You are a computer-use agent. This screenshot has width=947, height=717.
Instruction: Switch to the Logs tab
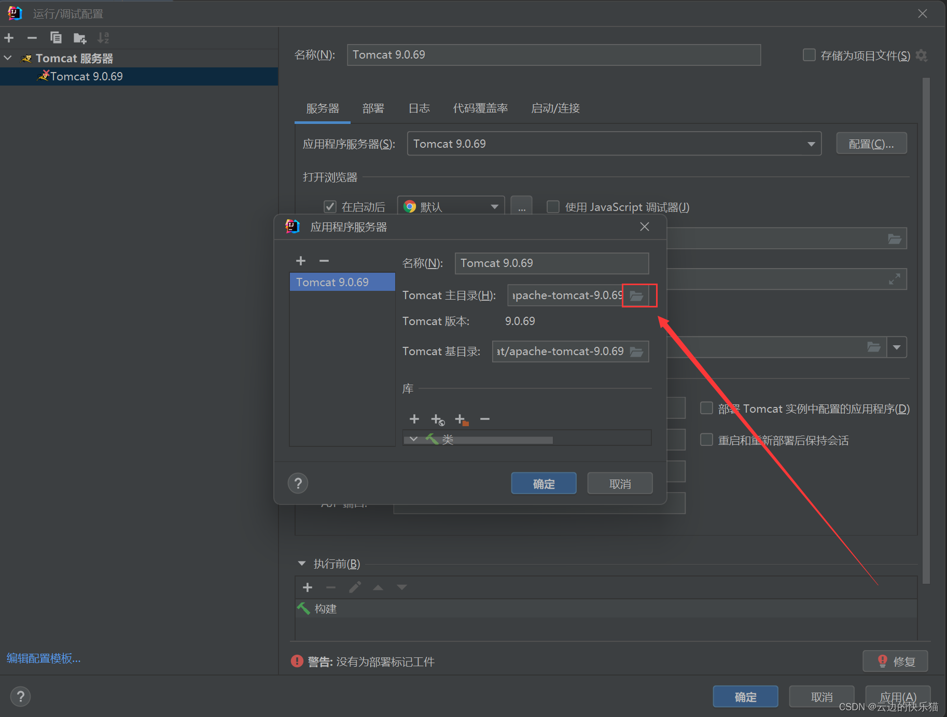coord(419,108)
